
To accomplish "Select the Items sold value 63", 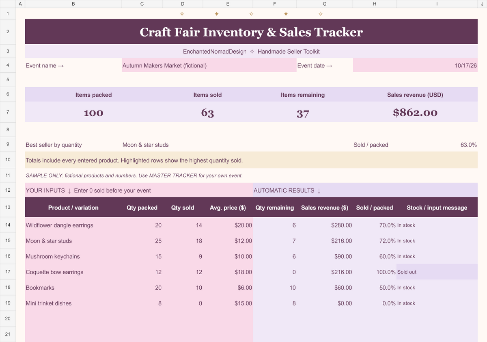I will tap(207, 113).
